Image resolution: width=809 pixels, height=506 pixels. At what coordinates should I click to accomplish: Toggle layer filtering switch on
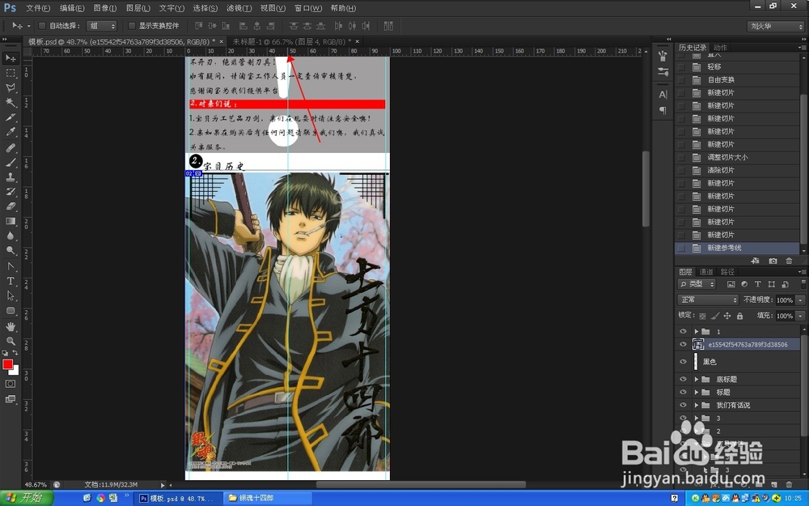(x=803, y=284)
